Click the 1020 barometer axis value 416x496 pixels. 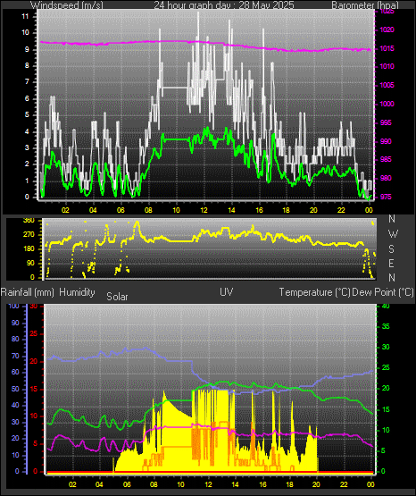pyautogui.click(x=387, y=30)
